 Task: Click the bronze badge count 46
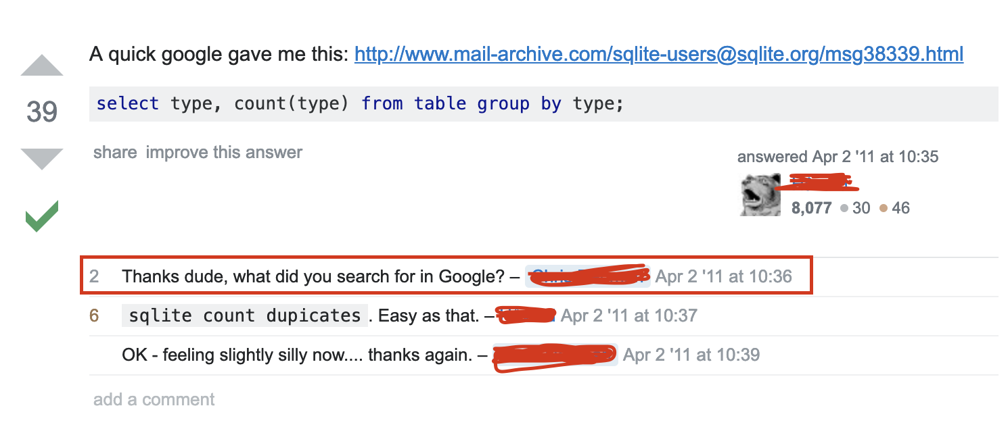point(894,207)
